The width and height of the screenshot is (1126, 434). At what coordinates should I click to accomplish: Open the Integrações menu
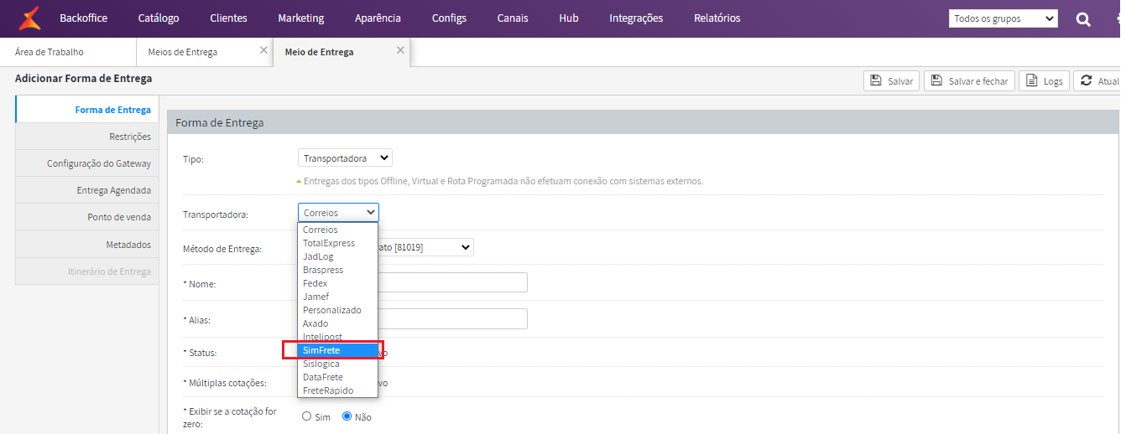click(x=636, y=18)
